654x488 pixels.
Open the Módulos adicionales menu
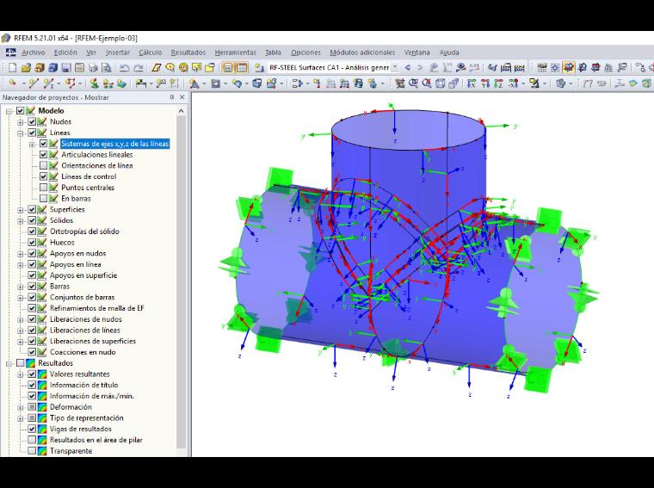click(x=362, y=53)
